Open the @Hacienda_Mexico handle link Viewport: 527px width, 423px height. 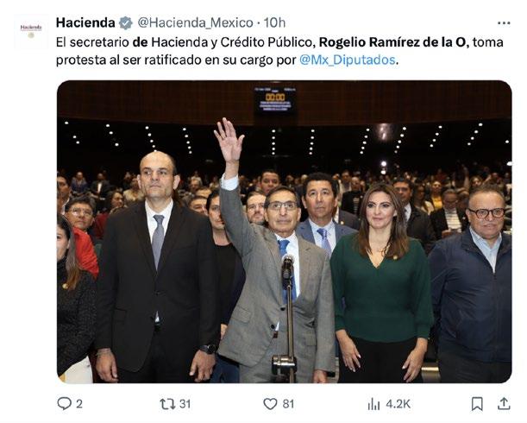(x=195, y=23)
